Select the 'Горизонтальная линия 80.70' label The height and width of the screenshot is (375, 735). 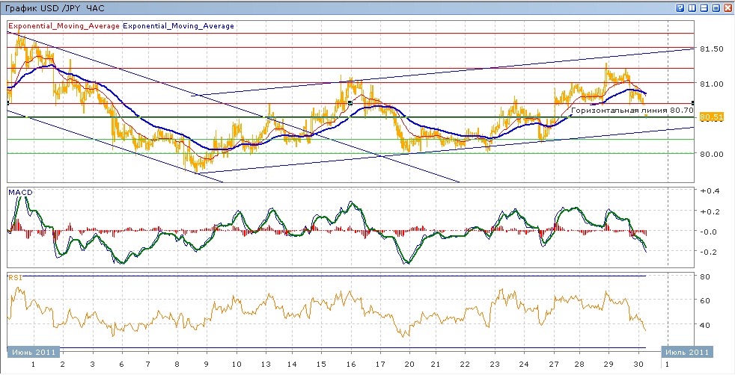click(620, 110)
